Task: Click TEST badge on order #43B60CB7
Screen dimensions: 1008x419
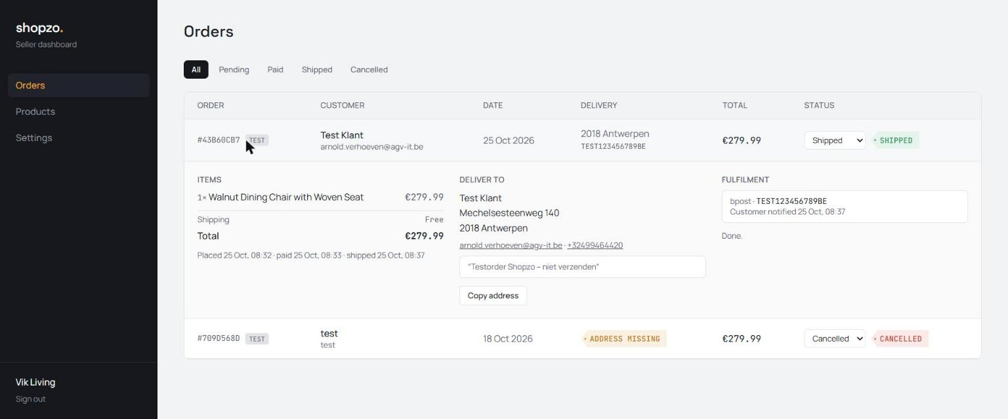Action: tap(257, 140)
